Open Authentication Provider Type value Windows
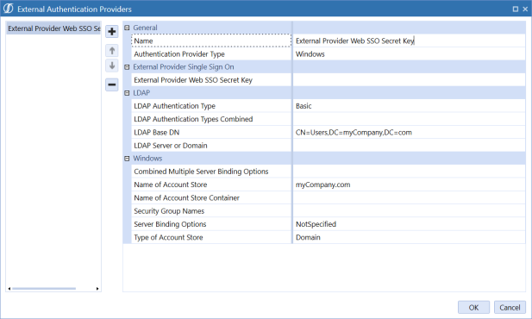532x319 pixels. pyautogui.click(x=409, y=54)
